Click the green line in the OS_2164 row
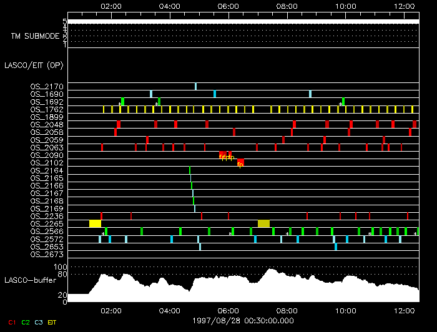The image size is (437, 332). [x=190, y=170]
